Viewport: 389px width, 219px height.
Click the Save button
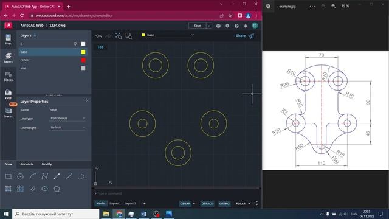click(x=198, y=26)
